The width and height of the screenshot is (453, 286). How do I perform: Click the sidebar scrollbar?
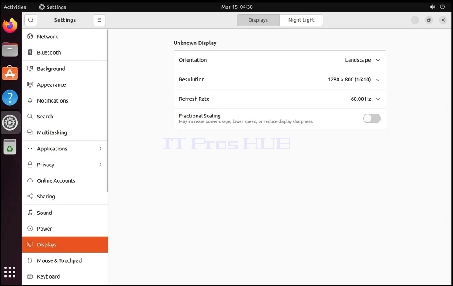(107, 111)
